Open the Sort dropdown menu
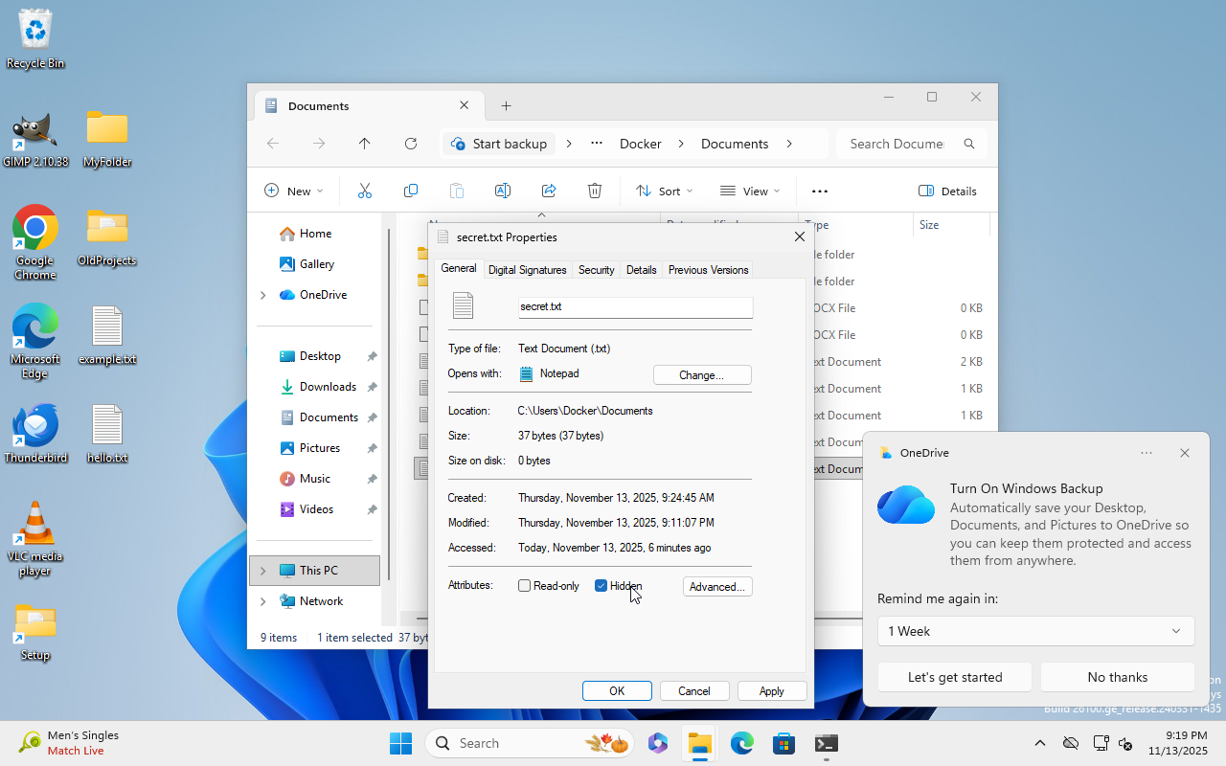This screenshot has width=1226, height=766. tap(664, 191)
